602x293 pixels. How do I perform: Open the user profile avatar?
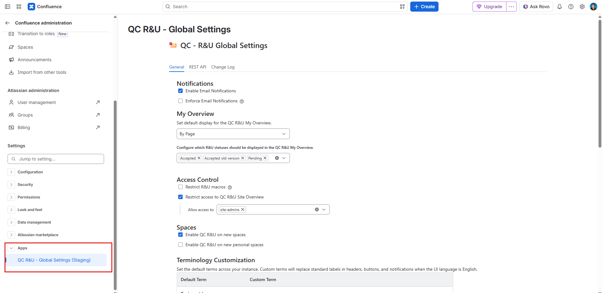(594, 7)
